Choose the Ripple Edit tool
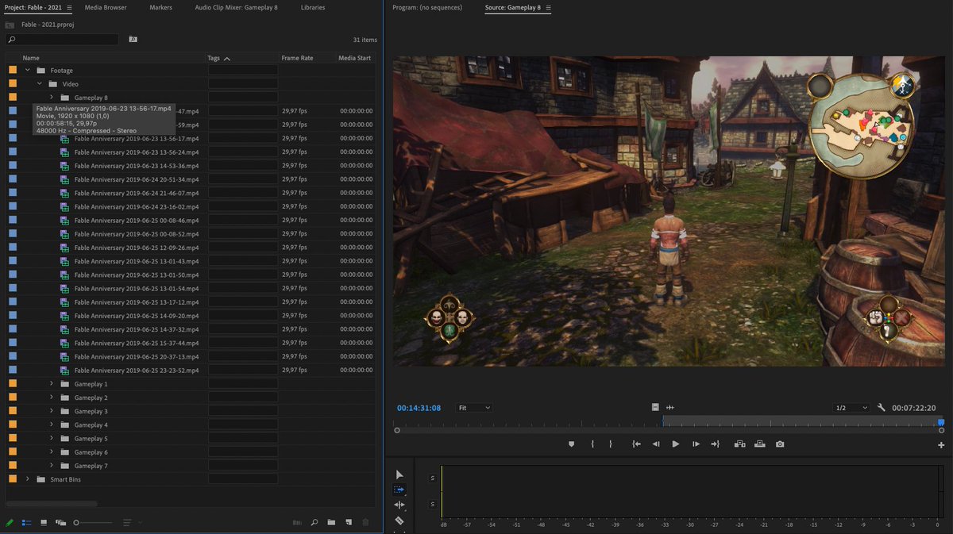 tap(399, 505)
